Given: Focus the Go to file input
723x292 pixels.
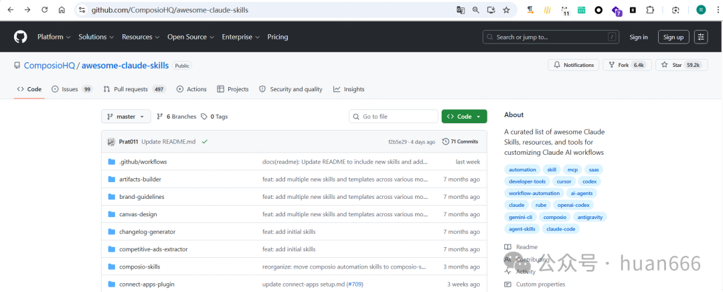Looking at the screenshot, I should point(394,117).
